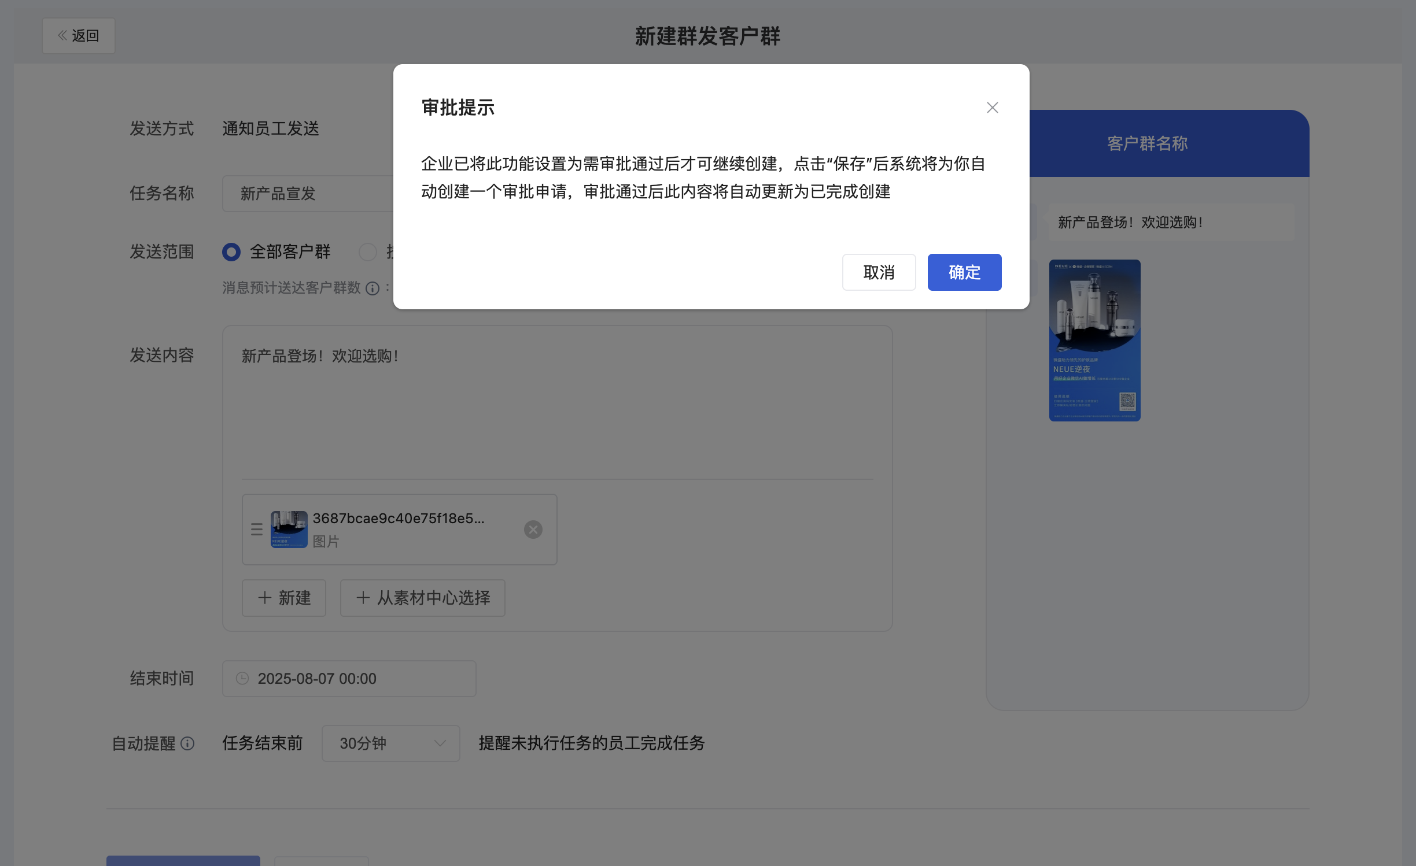Click the drag handle of image attachment
The width and height of the screenshot is (1416, 866).
(257, 530)
